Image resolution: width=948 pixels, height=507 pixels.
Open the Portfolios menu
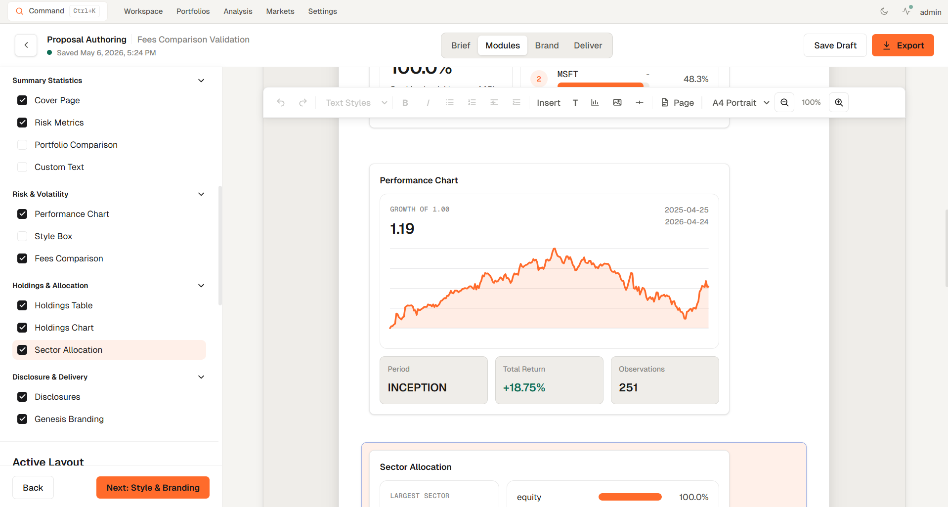click(193, 11)
